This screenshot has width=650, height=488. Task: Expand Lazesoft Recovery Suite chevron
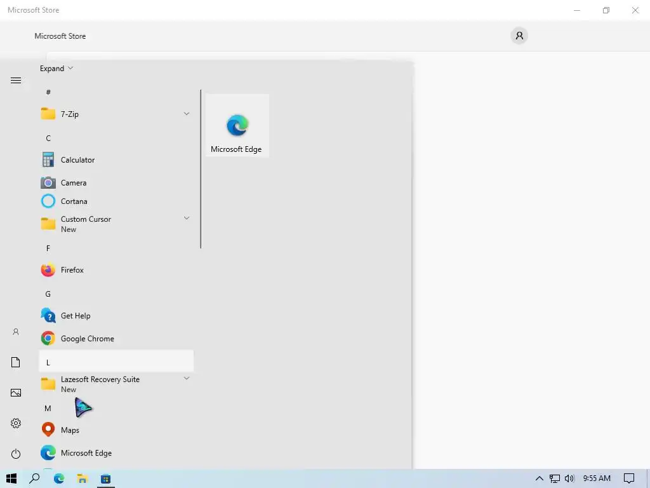[x=187, y=379]
